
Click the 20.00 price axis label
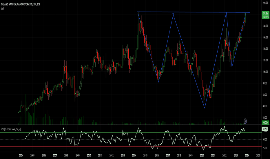point(265,118)
